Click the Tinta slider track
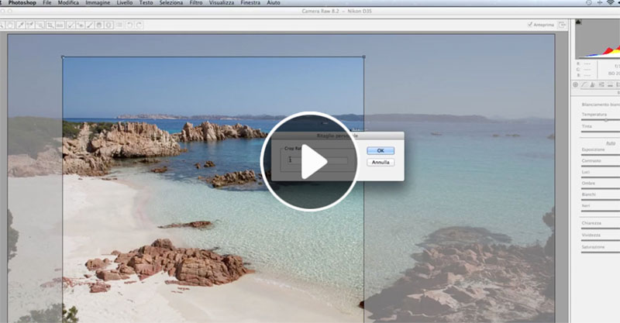 (601, 131)
